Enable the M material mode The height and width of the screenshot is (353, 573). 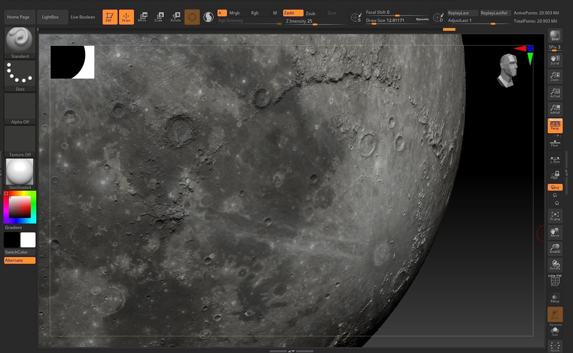(276, 13)
